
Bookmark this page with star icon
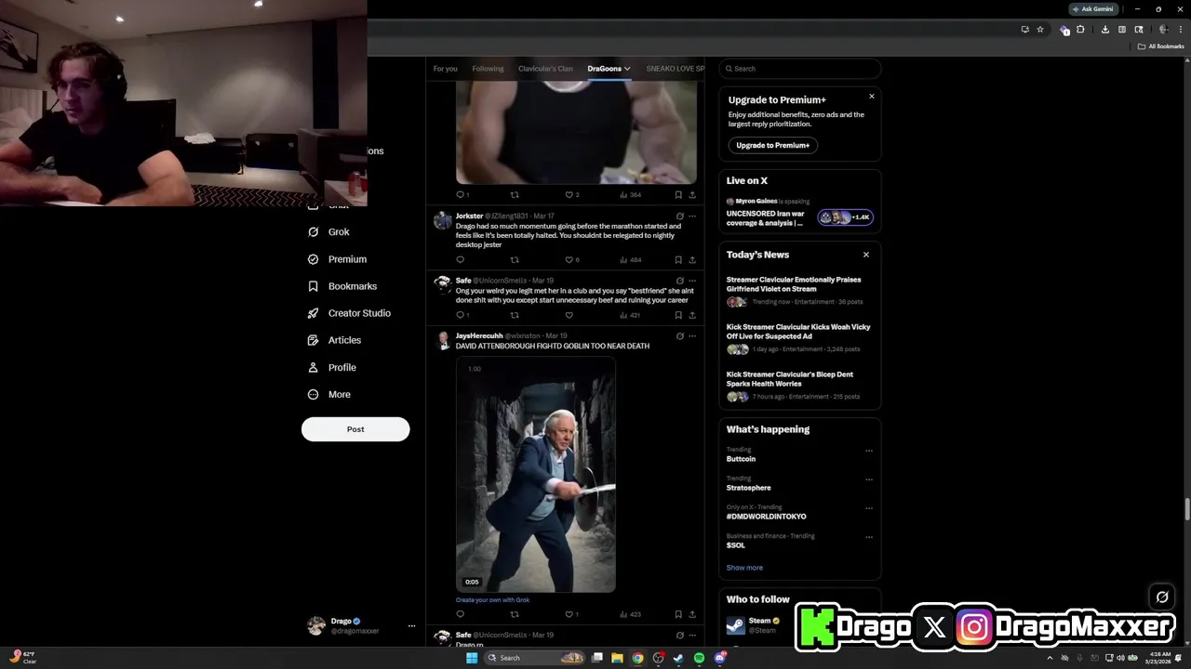(1040, 29)
